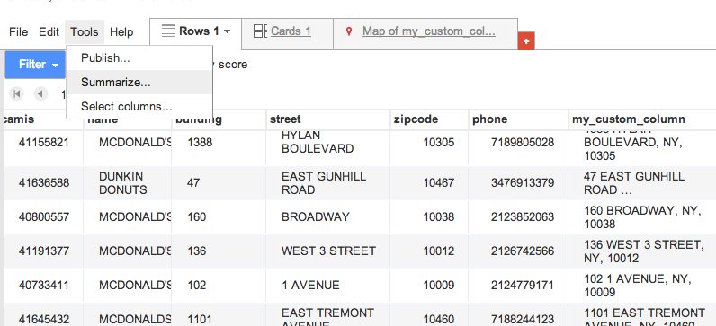Go to first page of rows

point(17,94)
